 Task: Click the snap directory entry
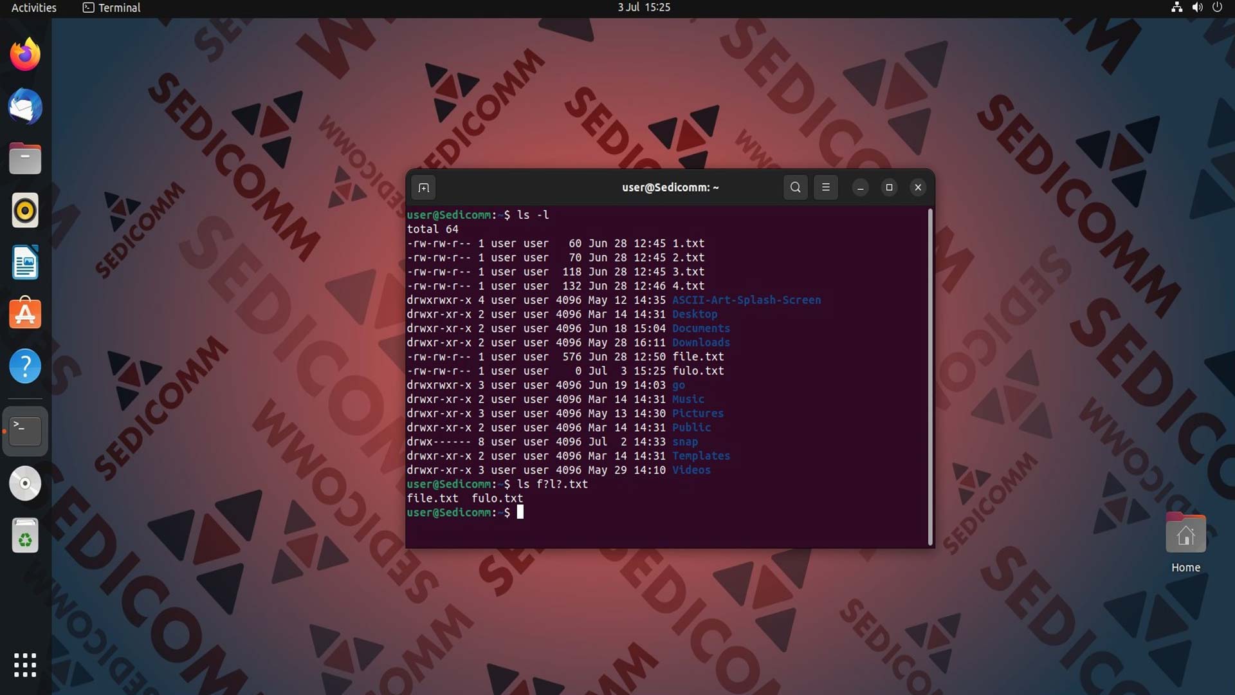(x=685, y=441)
